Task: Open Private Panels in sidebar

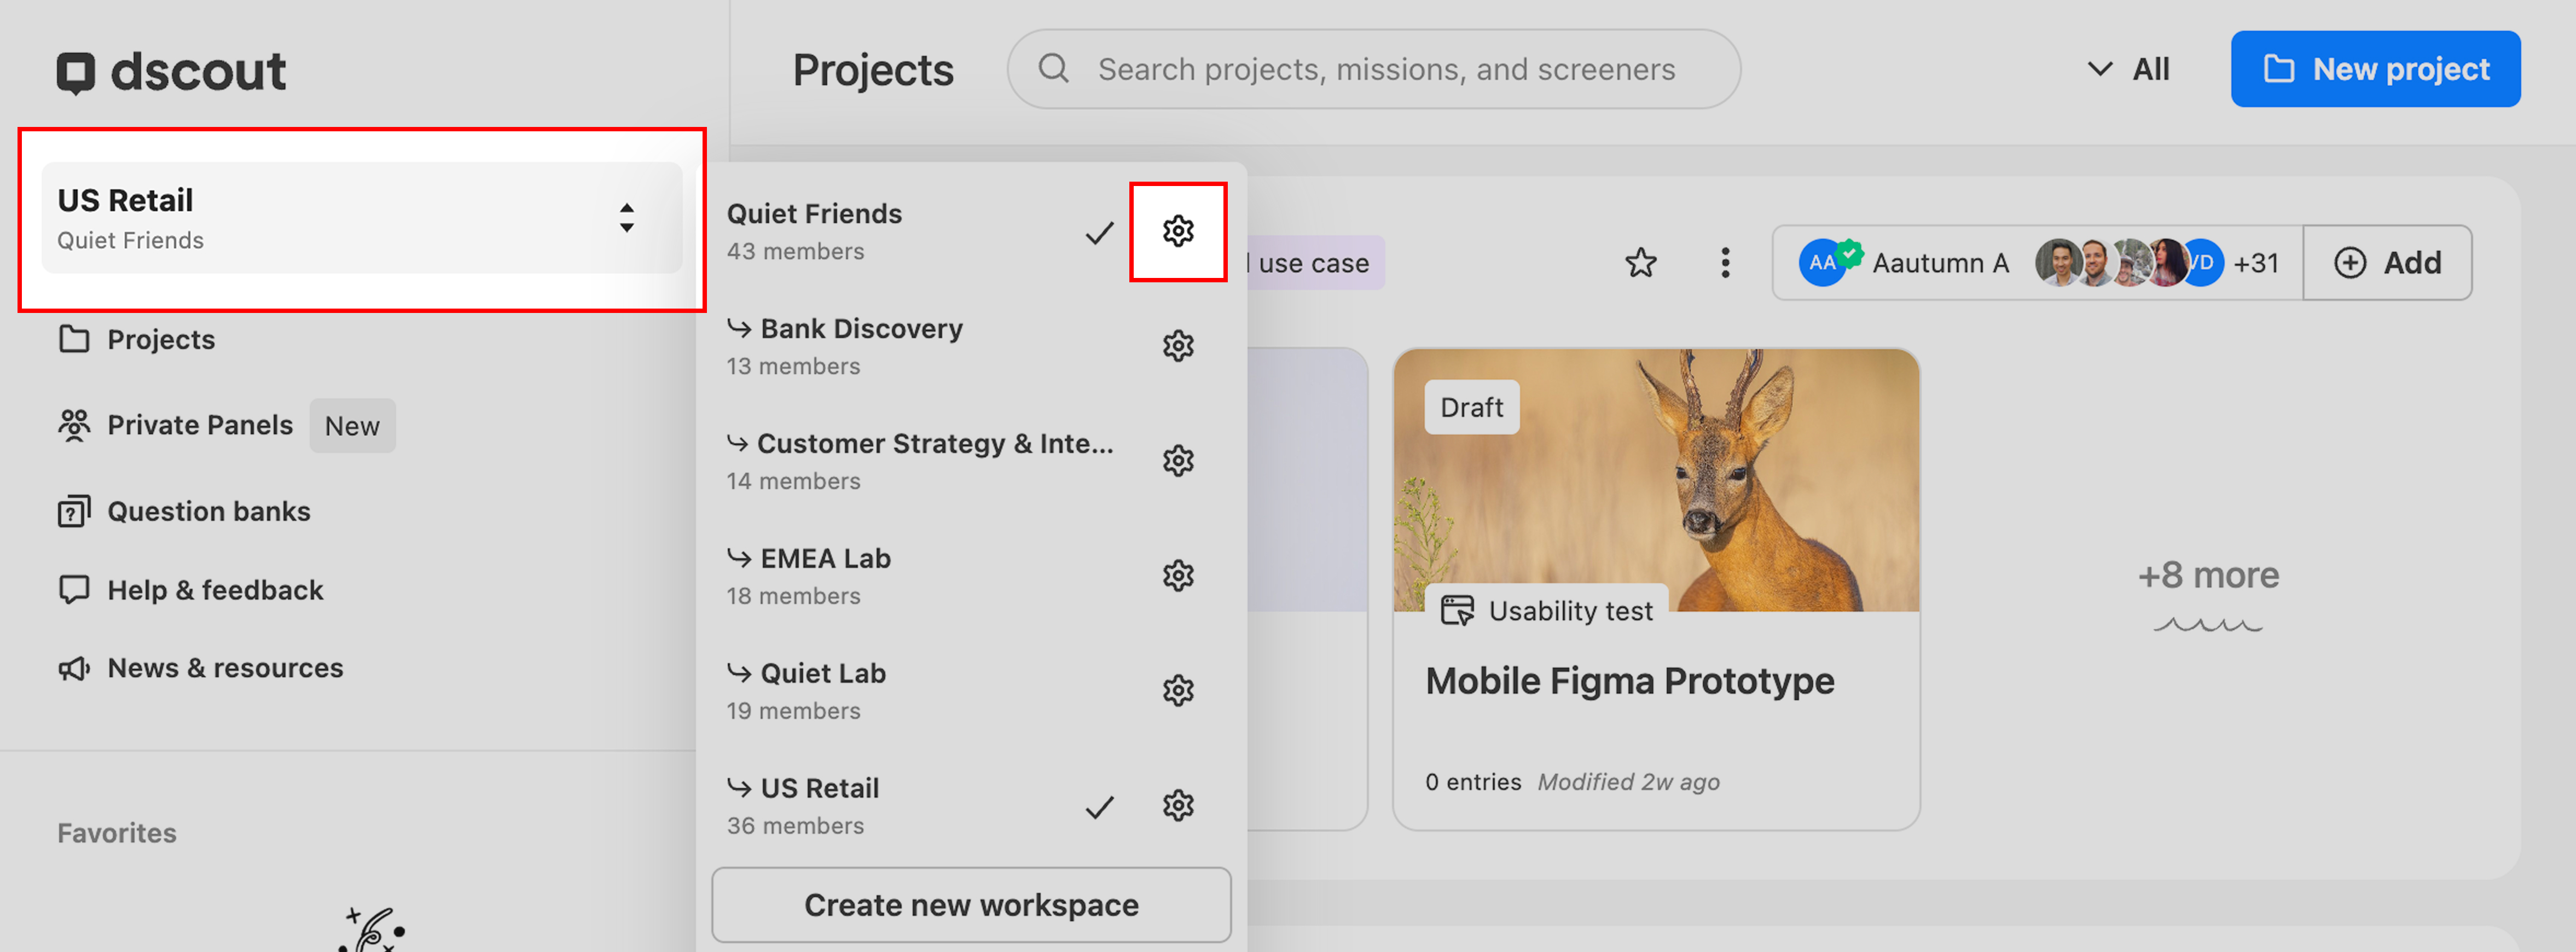Action: tap(199, 426)
